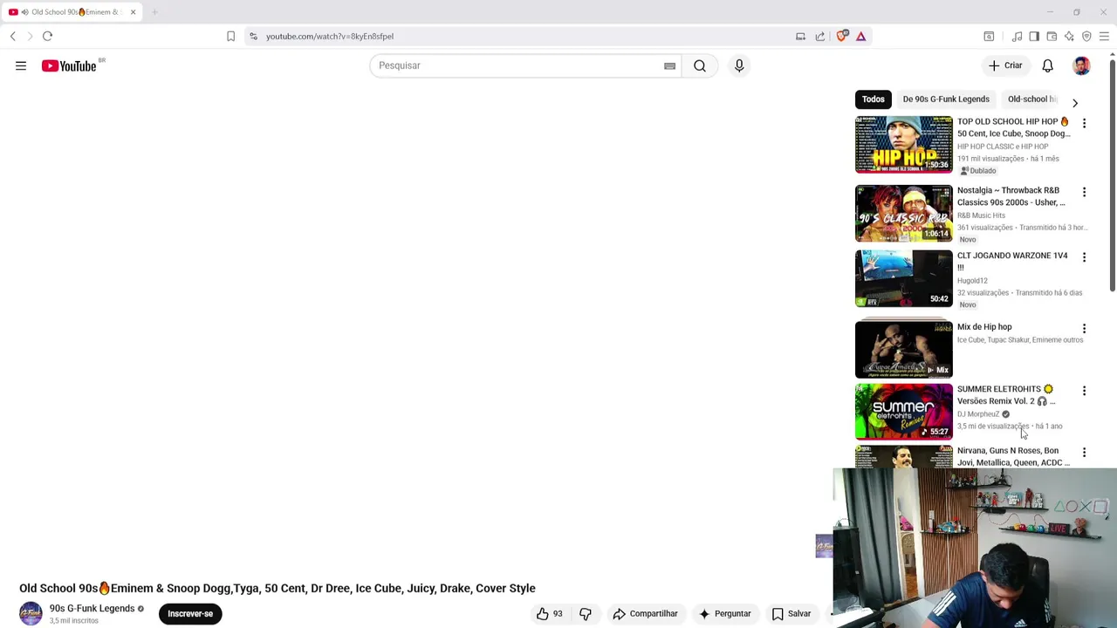Click the install app icon in the address bar
Screen dimensions: 1117x628
pos(800,36)
